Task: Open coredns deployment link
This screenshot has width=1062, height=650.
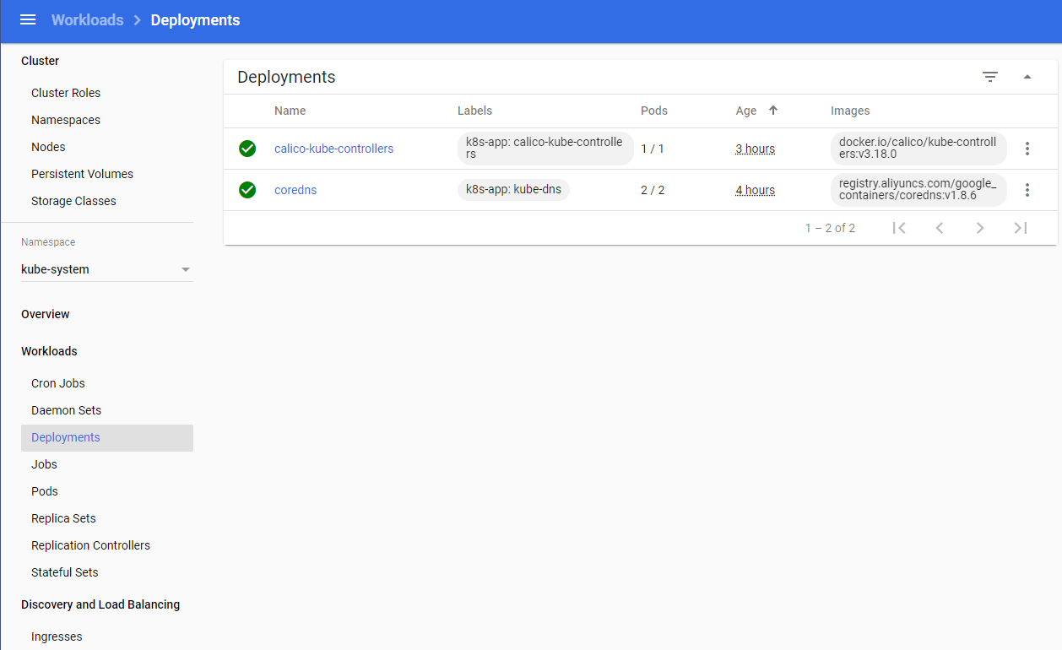Action: click(295, 190)
